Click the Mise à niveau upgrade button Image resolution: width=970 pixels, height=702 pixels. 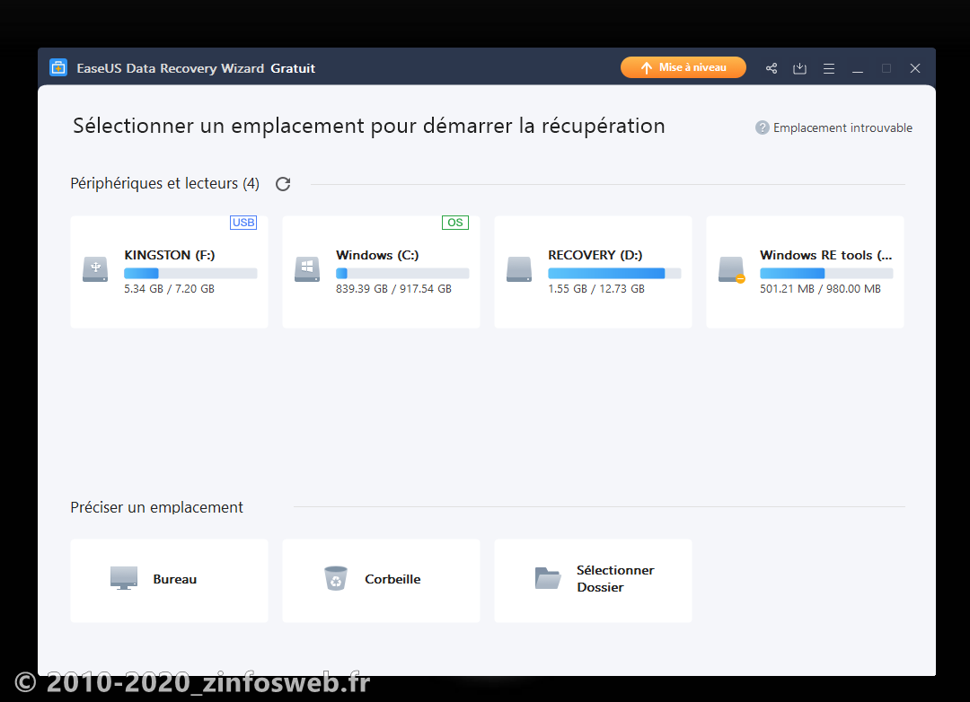(683, 67)
